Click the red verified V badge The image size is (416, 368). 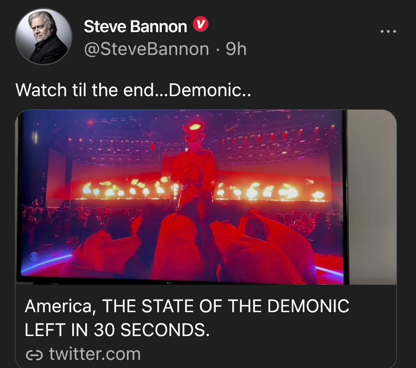pos(201,25)
